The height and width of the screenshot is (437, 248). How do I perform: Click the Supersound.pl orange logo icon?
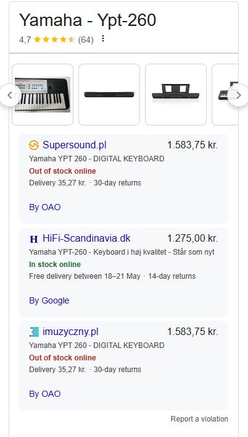[x=34, y=145]
